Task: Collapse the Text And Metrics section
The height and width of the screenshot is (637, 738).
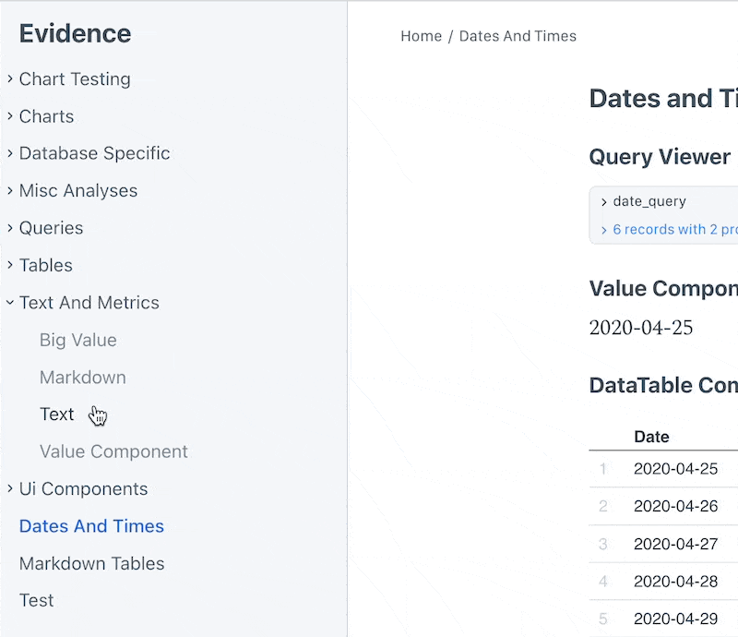Action: pos(9,303)
